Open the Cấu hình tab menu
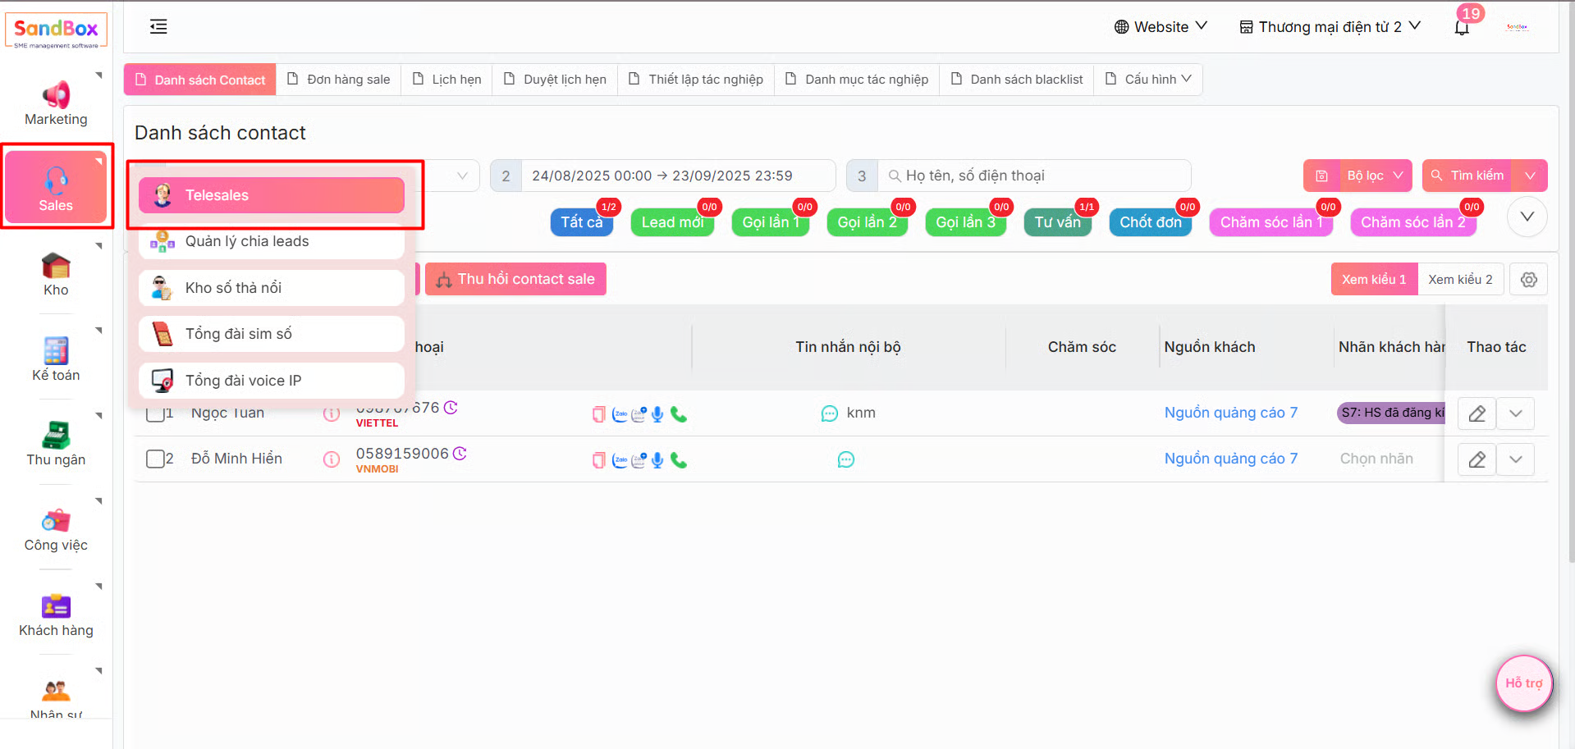1575x749 pixels. (1148, 80)
